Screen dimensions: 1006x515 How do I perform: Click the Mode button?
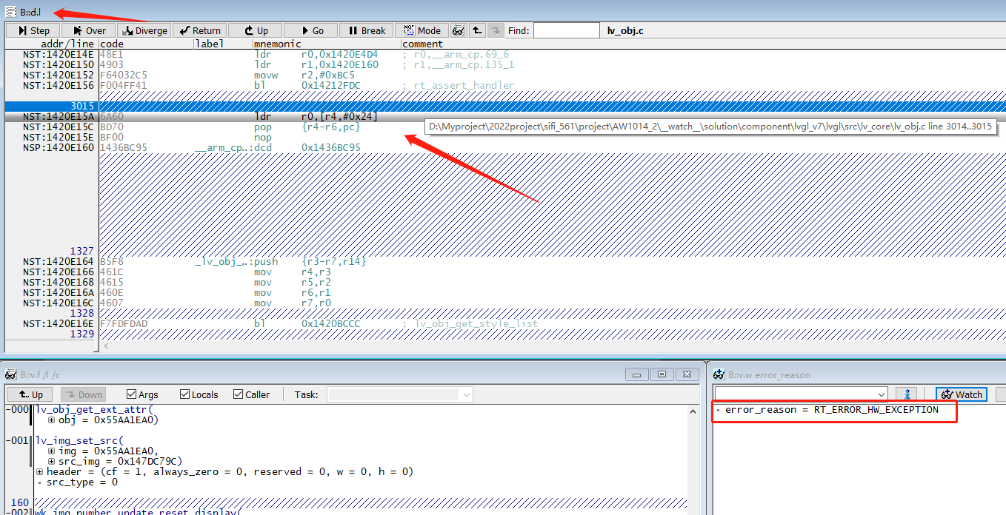[x=422, y=30]
